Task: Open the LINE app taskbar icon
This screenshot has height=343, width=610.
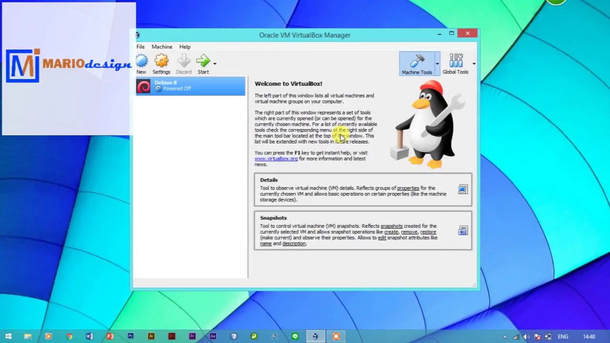Action: (295, 336)
